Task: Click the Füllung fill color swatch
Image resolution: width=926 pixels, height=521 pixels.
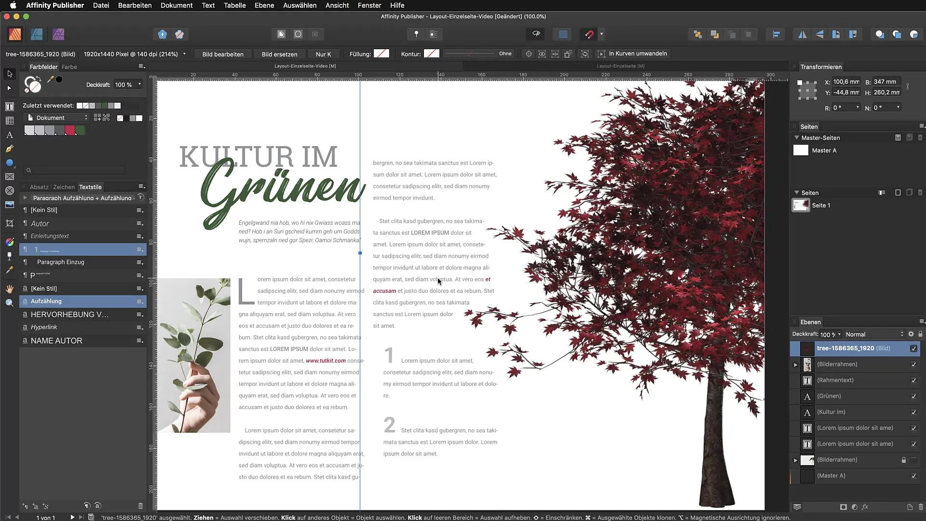Action: (381, 54)
